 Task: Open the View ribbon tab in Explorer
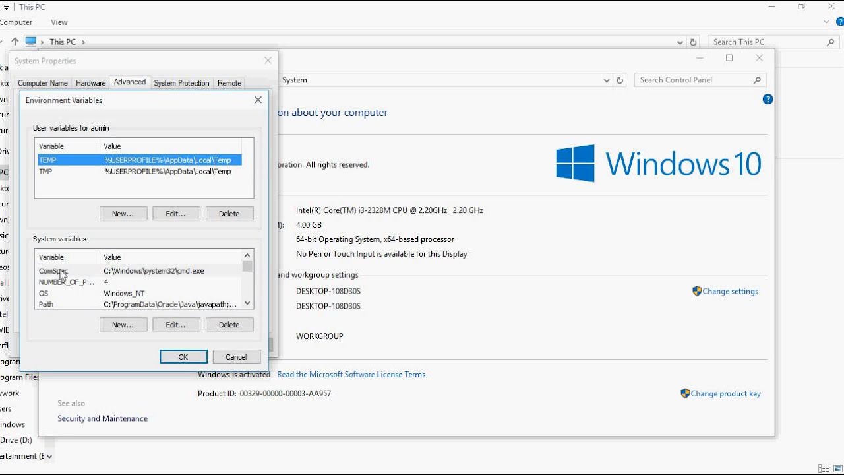tap(59, 22)
